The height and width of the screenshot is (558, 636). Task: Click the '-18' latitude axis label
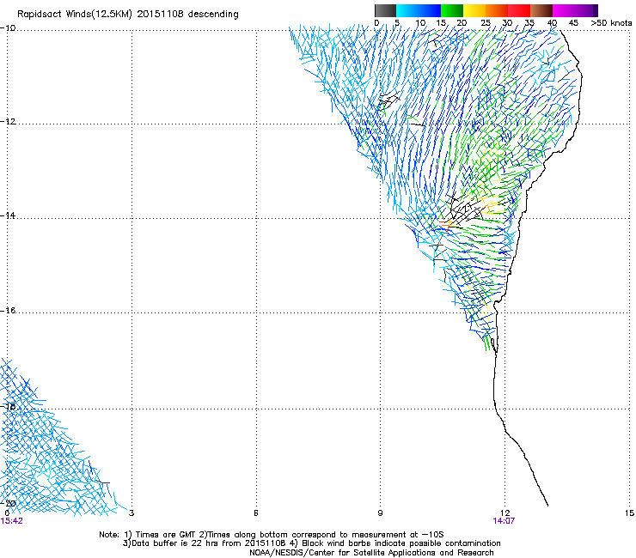tap(8, 406)
